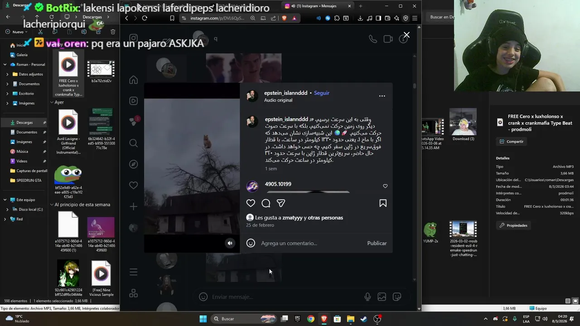Open the emoji picker in the comment box
This screenshot has width=580, height=326.
[x=251, y=243]
